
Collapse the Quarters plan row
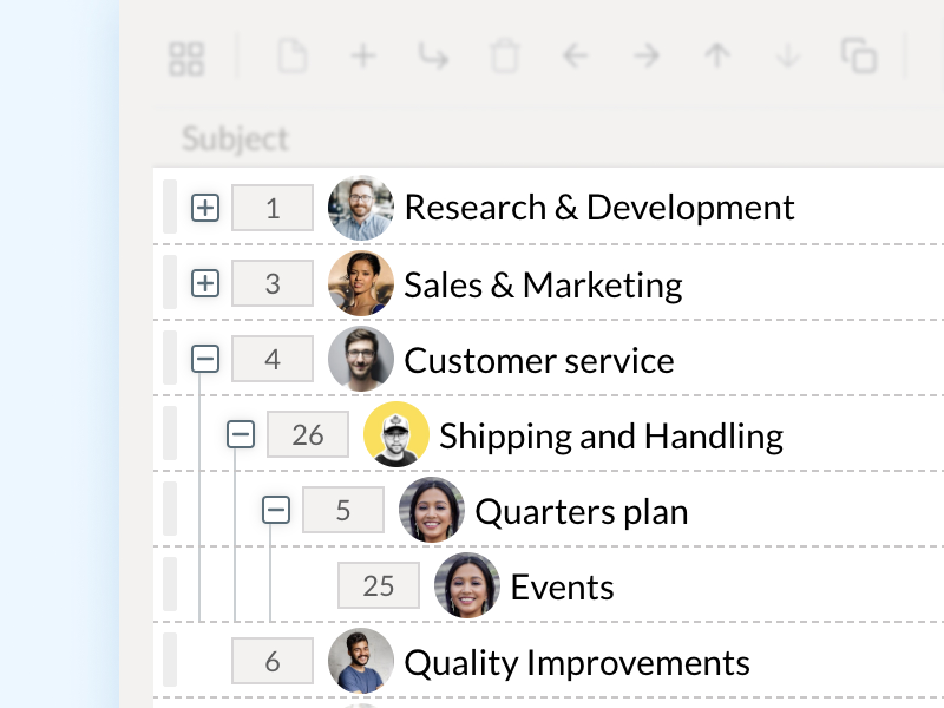(276, 510)
